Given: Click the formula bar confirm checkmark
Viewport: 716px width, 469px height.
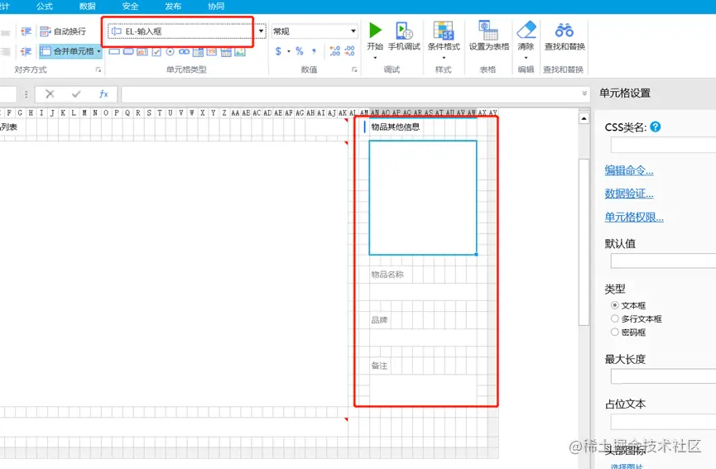Looking at the screenshot, I should click(x=76, y=94).
